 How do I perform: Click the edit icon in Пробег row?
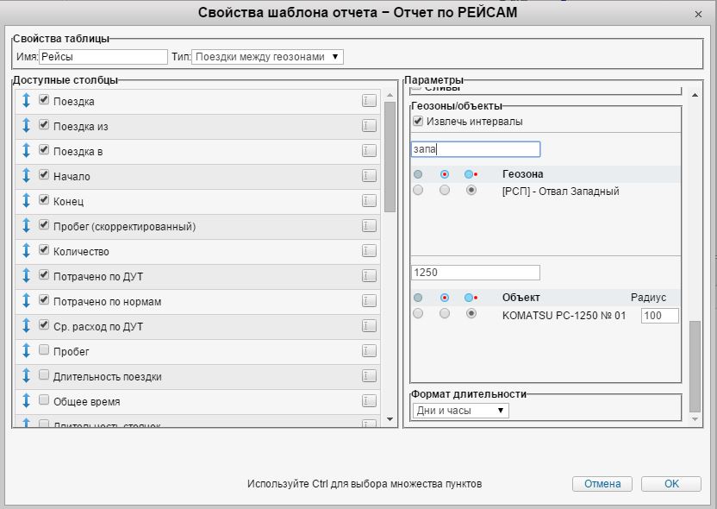(x=369, y=351)
